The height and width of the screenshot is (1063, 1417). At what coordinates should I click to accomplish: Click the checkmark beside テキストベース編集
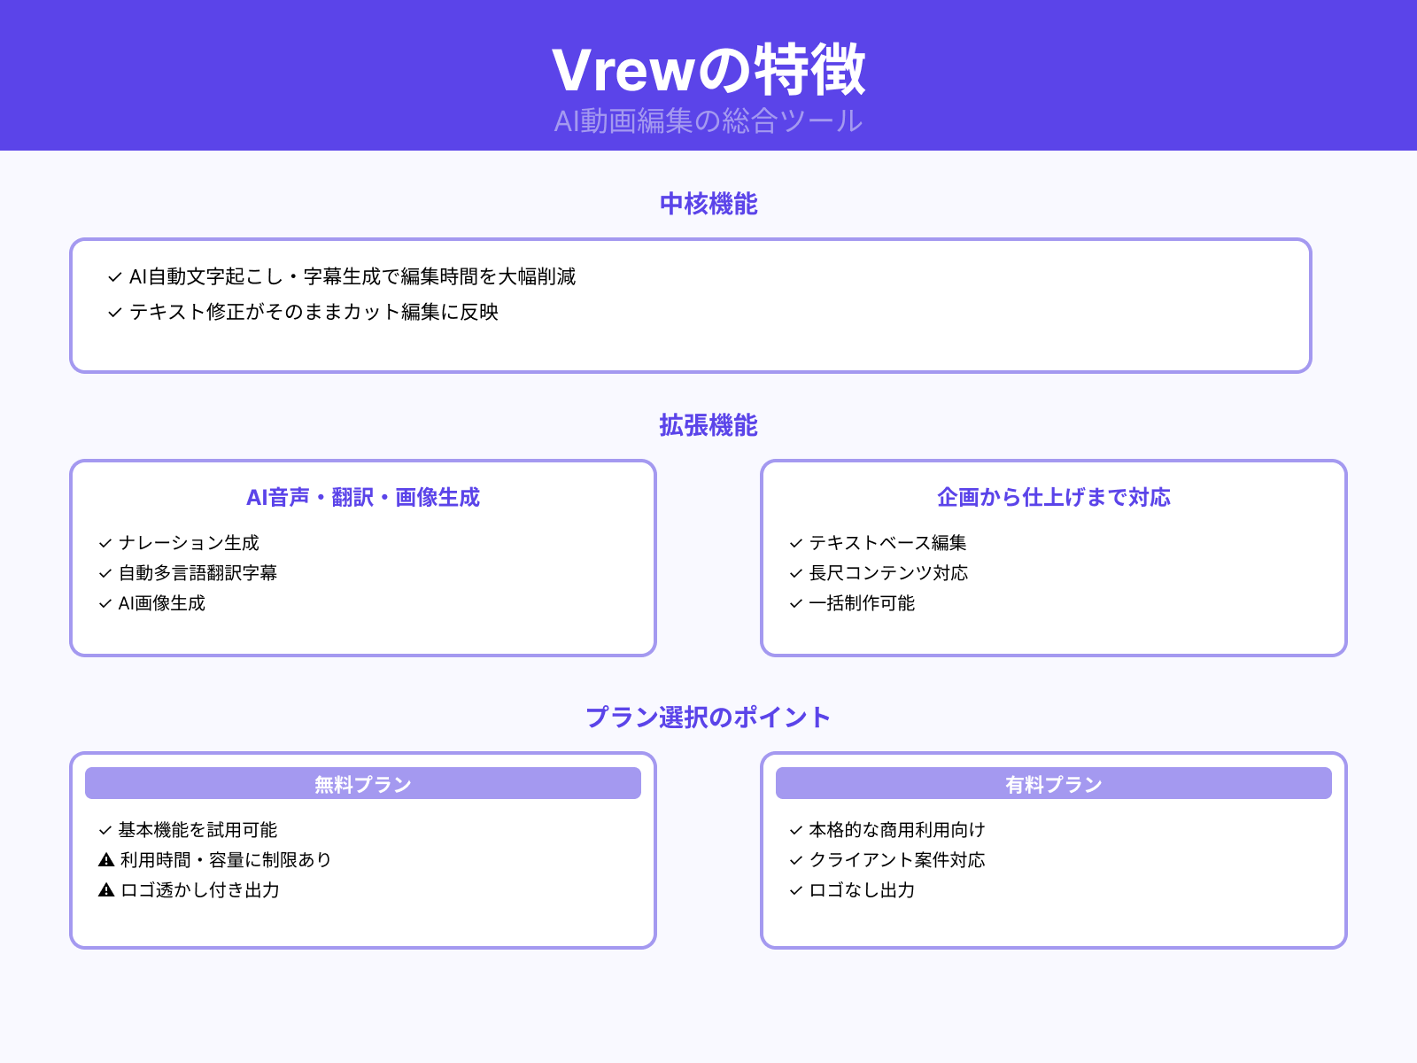[x=794, y=543]
